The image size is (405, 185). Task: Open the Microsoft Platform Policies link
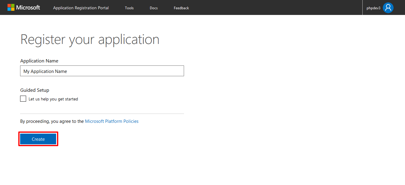pyautogui.click(x=112, y=121)
